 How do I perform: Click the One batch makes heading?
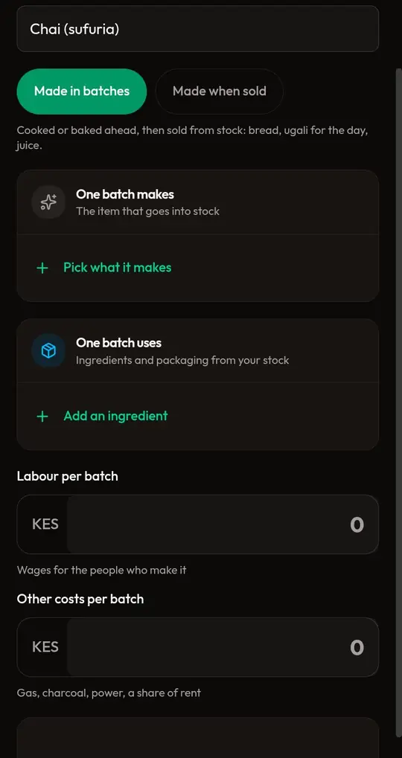point(125,194)
